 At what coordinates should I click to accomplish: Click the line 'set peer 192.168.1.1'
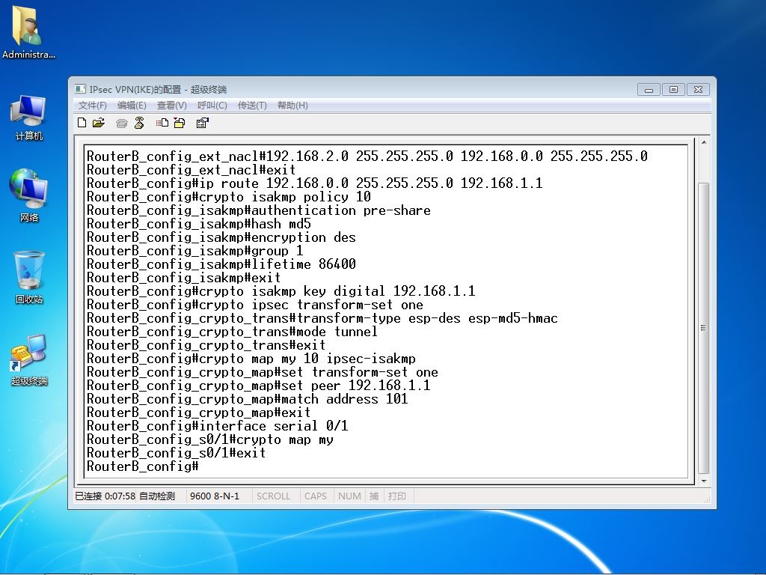pos(258,386)
